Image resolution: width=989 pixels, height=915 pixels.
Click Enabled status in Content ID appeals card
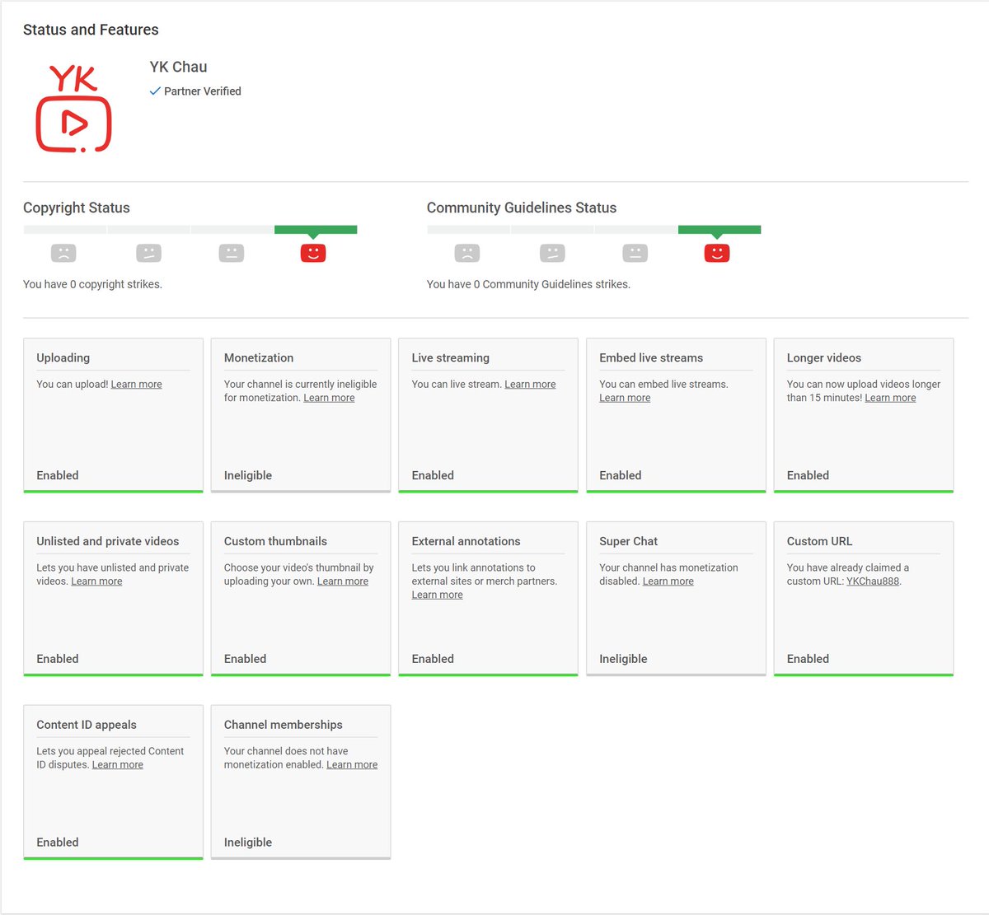(x=58, y=843)
